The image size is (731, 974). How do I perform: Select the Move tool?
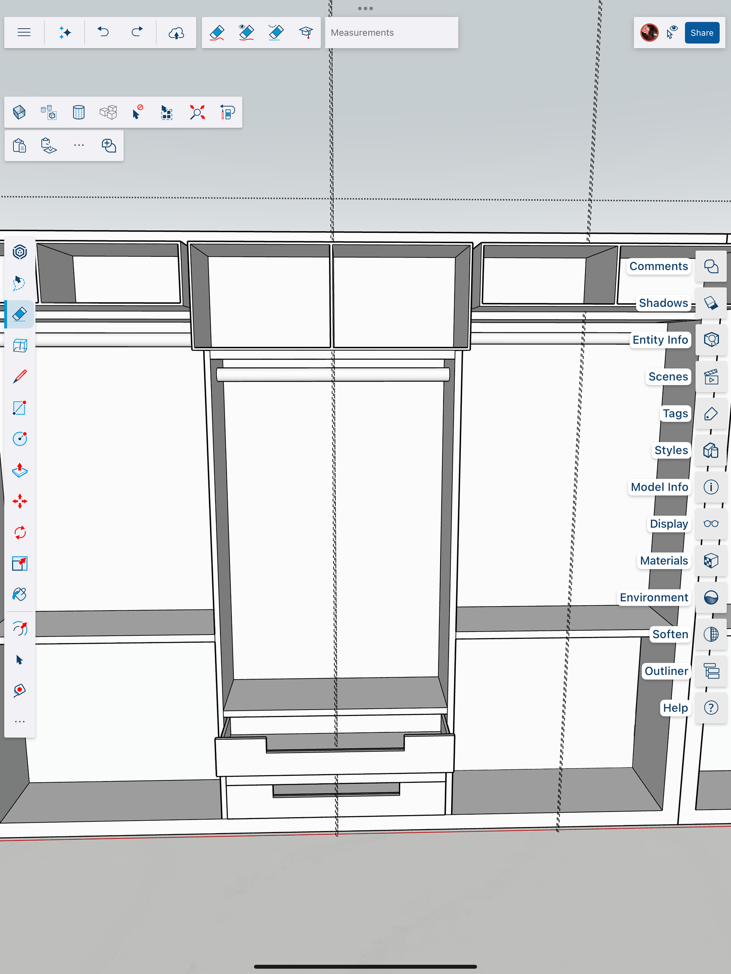tap(20, 501)
